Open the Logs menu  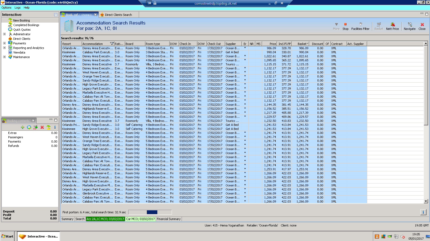(x=18, y=8)
